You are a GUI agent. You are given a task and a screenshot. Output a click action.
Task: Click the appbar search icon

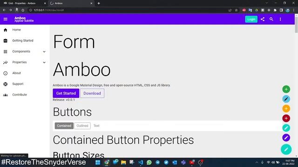pos(271,19)
